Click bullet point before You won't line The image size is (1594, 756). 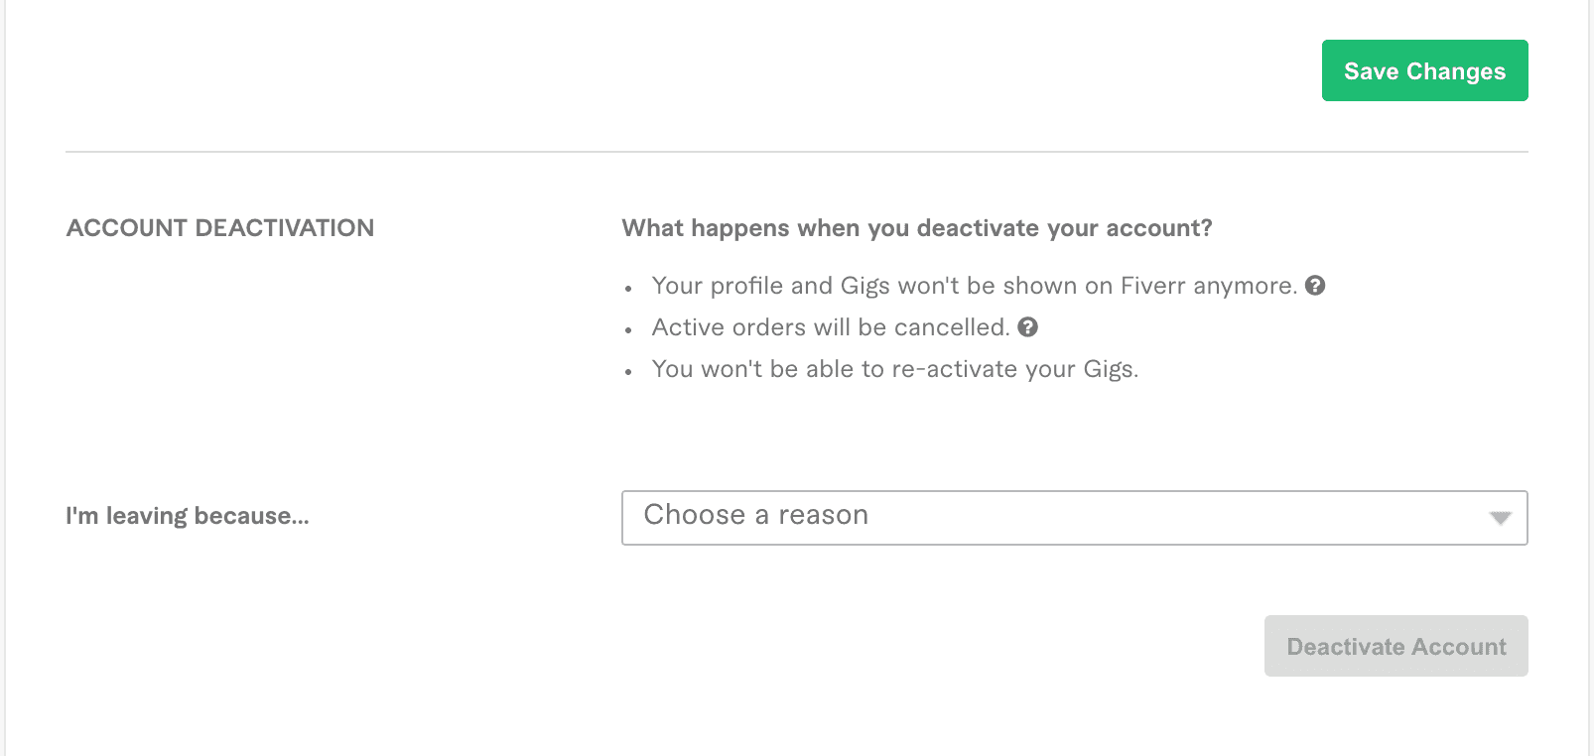pos(628,372)
